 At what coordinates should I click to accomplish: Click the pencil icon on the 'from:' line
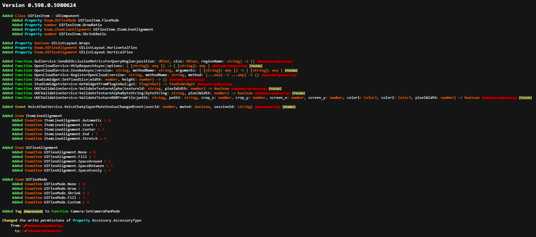click(26, 226)
